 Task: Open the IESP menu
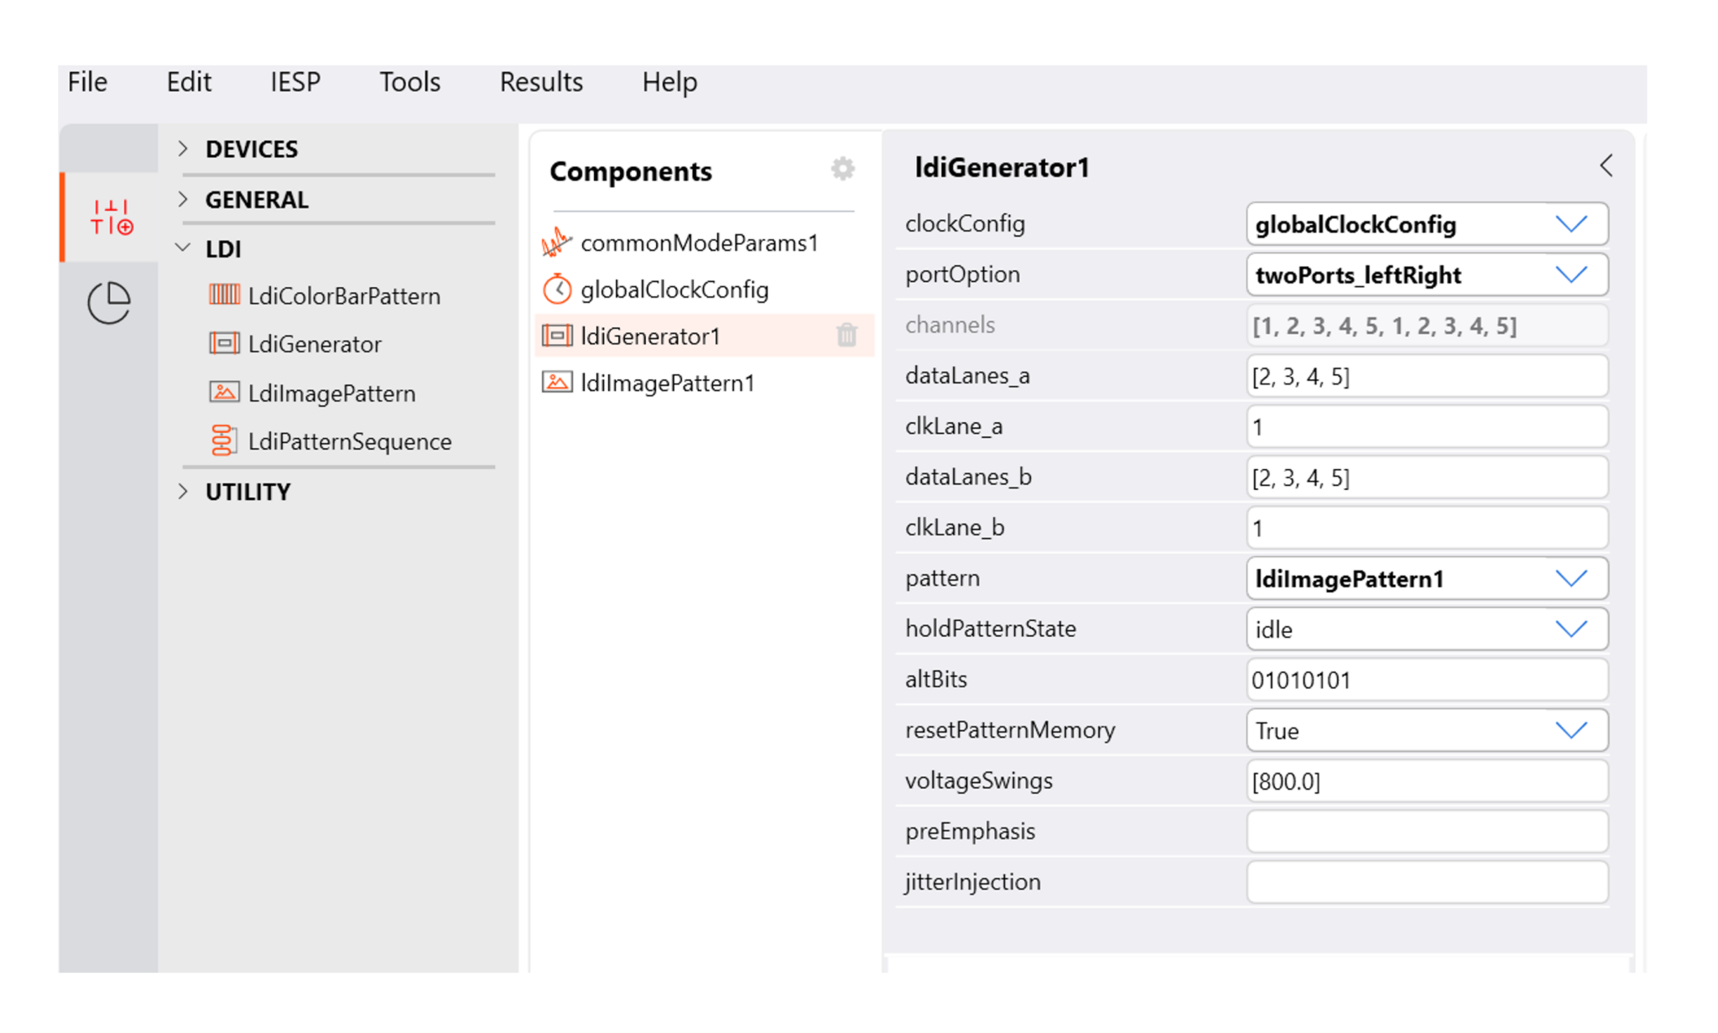pos(295,82)
